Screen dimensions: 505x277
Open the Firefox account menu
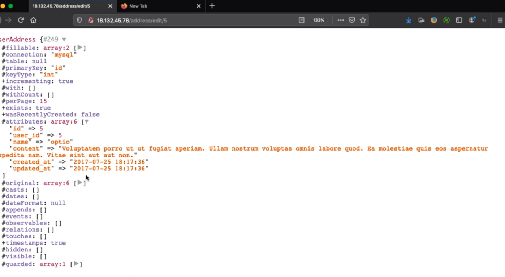(x=471, y=21)
